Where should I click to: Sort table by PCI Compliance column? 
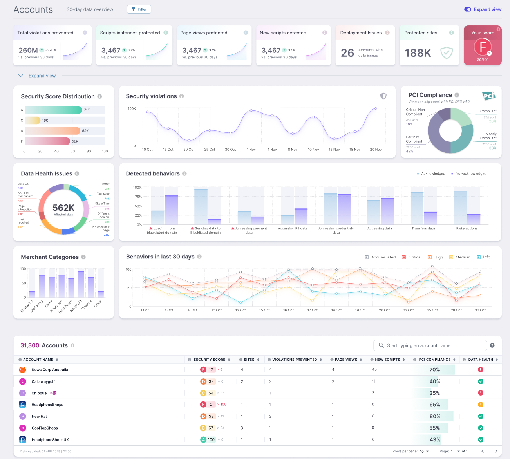click(454, 360)
